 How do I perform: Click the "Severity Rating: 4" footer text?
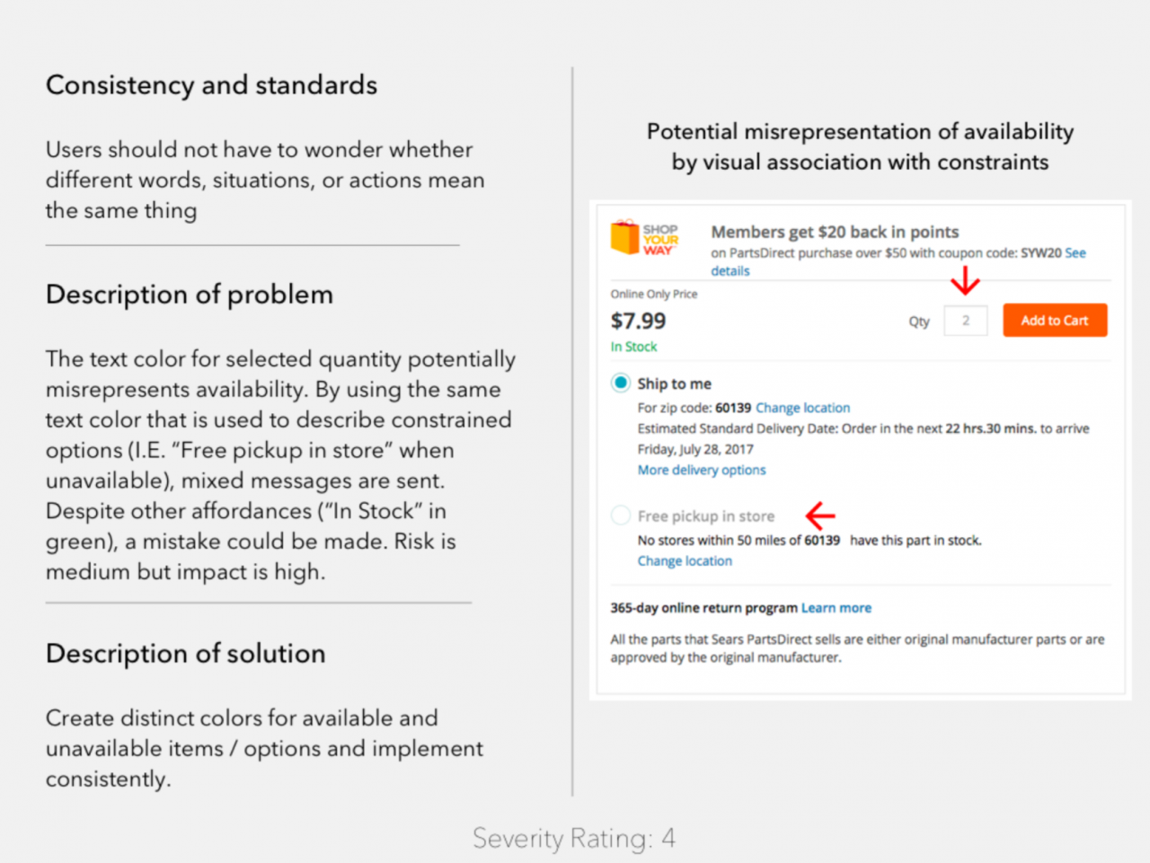pyautogui.click(x=574, y=838)
